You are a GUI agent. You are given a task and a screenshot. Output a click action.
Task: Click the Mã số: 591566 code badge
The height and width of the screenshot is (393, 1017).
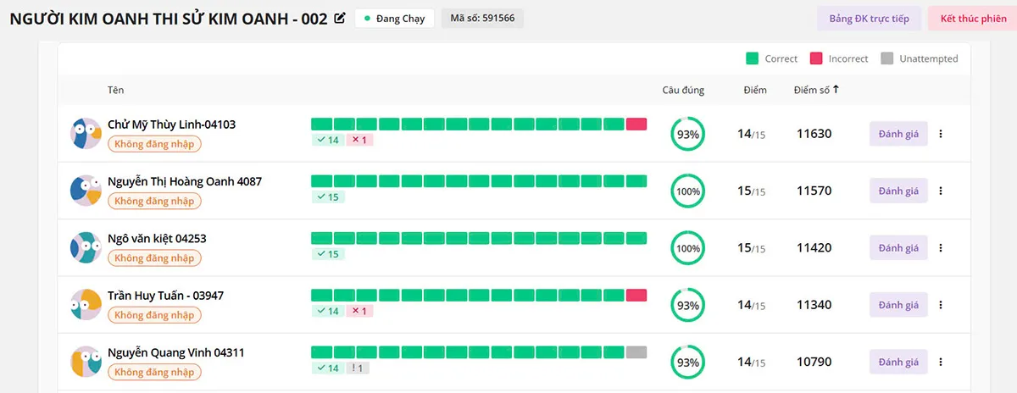pyautogui.click(x=482, y=19)
